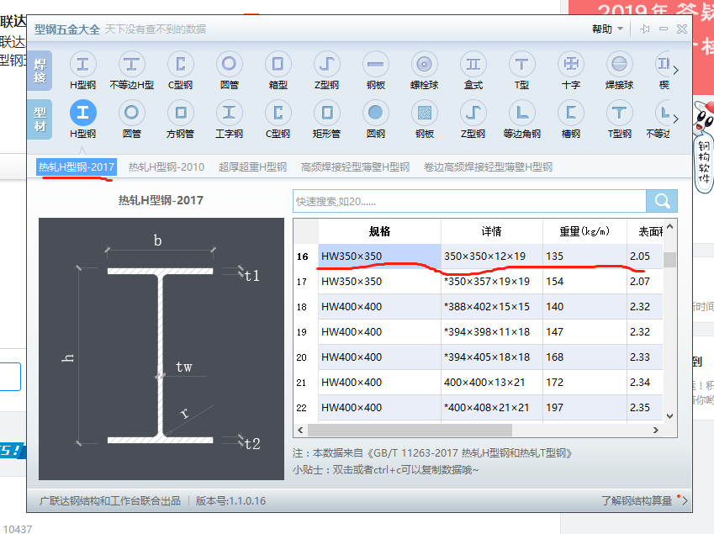Choose 方钢管 icon
714x534 pixels.
pyautogui.click(x=180, y=113)
